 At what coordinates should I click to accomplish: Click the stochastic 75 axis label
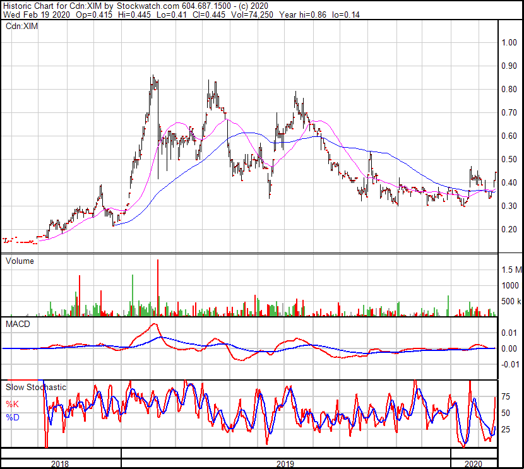(x=506, y=397)
